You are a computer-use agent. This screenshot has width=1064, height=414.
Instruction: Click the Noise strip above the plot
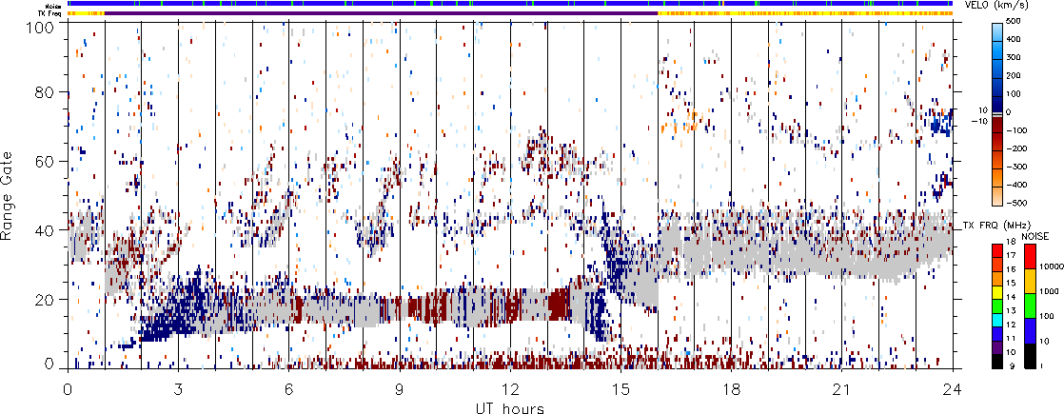pyautogui.click(x=510, y=4)
